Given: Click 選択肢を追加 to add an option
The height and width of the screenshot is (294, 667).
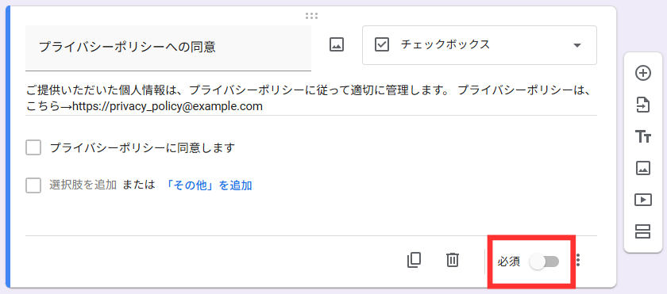Looking at the screenshot, I should [x=83, y=185].
